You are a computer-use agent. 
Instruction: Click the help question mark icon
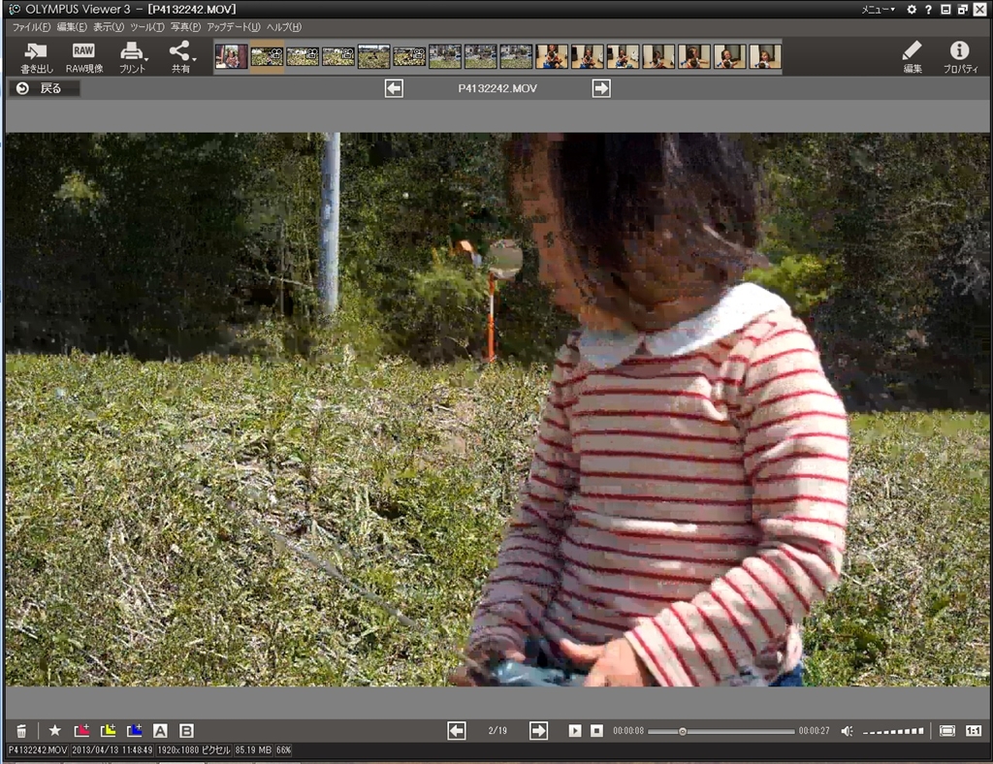click(928, 10)
